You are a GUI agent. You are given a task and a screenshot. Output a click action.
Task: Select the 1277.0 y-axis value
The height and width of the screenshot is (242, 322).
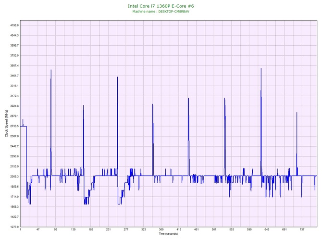14,227
